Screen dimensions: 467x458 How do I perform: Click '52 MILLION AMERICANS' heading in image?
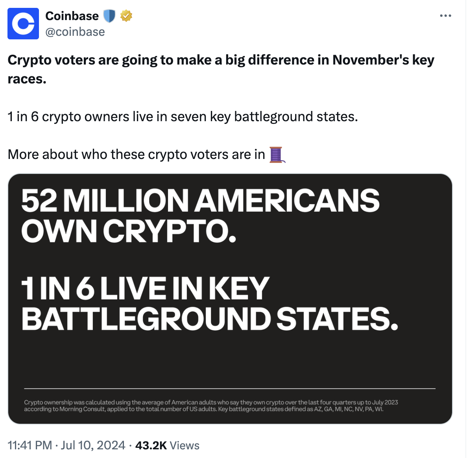(200, 201)
